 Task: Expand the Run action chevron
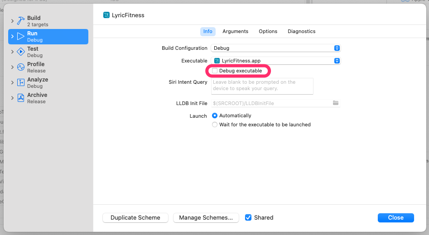[12, 36]
